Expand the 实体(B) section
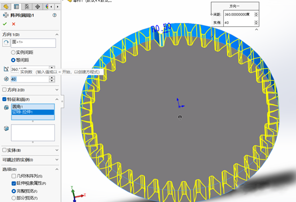 click(57, 150)
